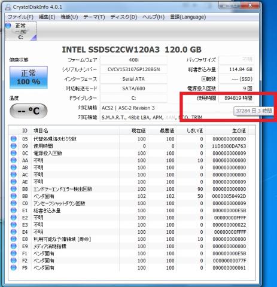This screenshot has height=287, width=277.
Task: Click the status icon for ID E9
Action: [14, 246]
